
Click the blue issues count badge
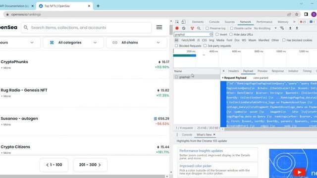[x=313, y=22]
